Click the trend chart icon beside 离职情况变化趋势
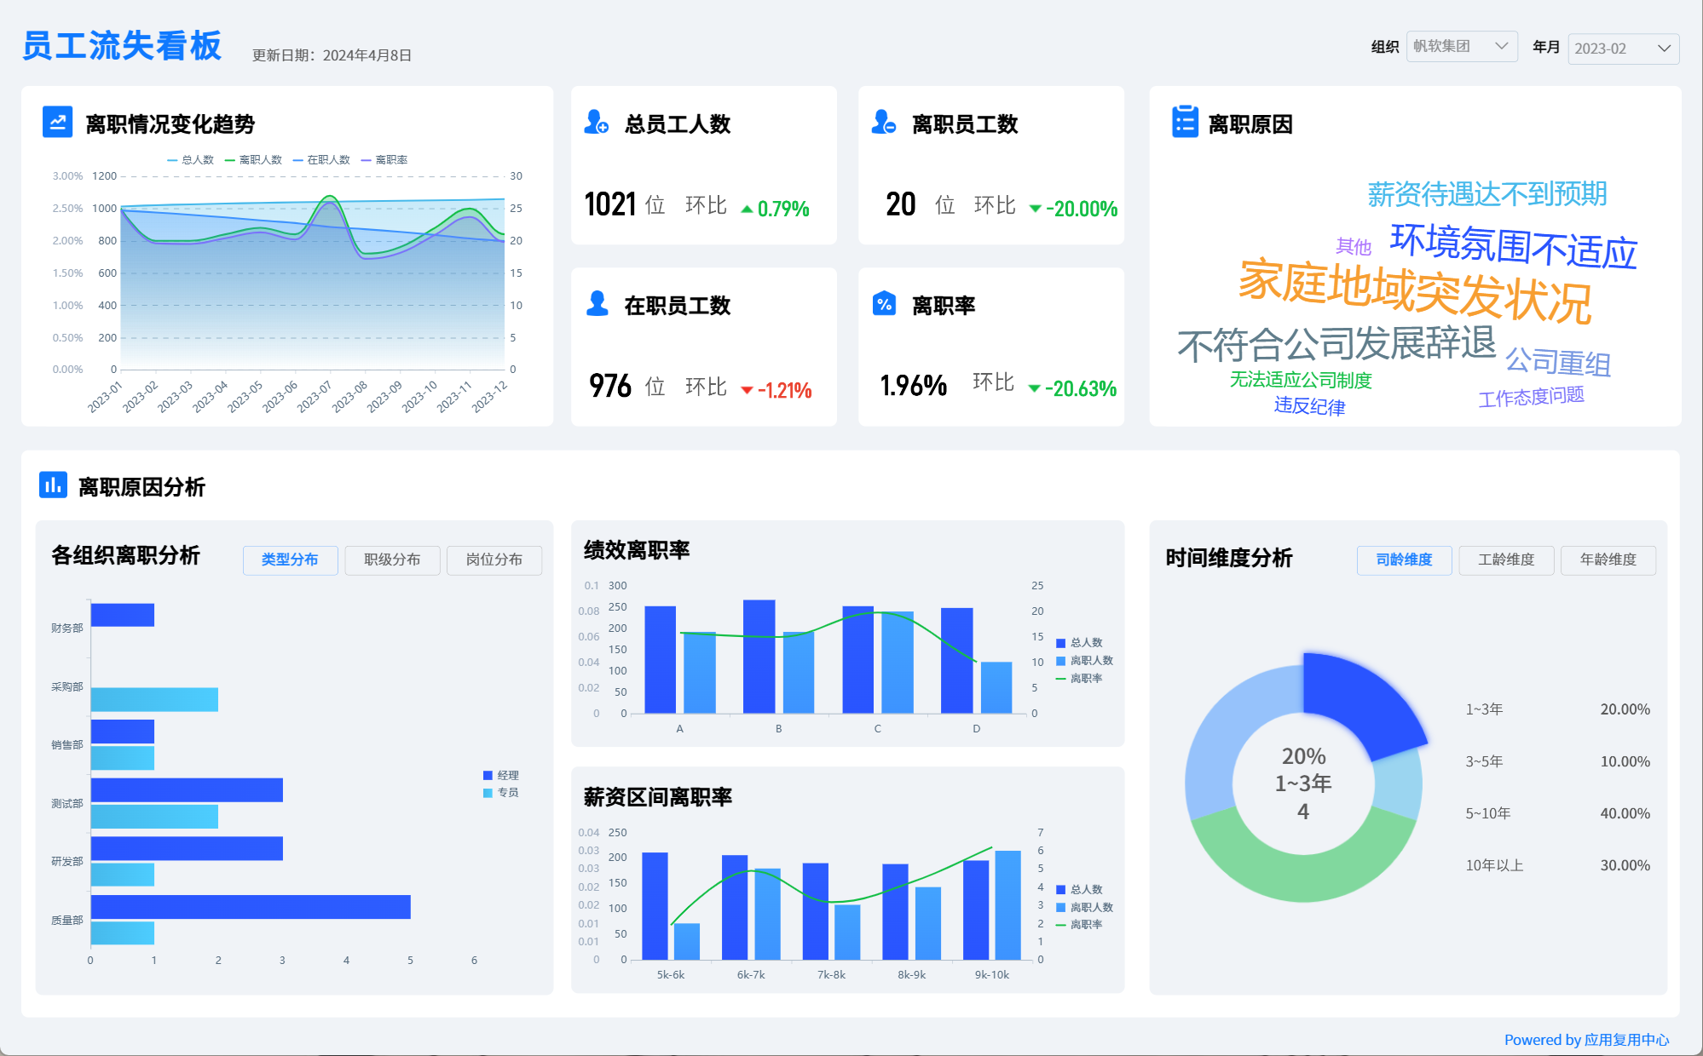Image resolution: width=1703 pixels, height=1056 pixels. click(x=57, y=123)
